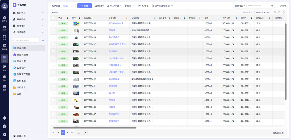The width and height of the screenshot is (291, 140).
Task: Click the notification bell icon
Action: click(4, 118)
